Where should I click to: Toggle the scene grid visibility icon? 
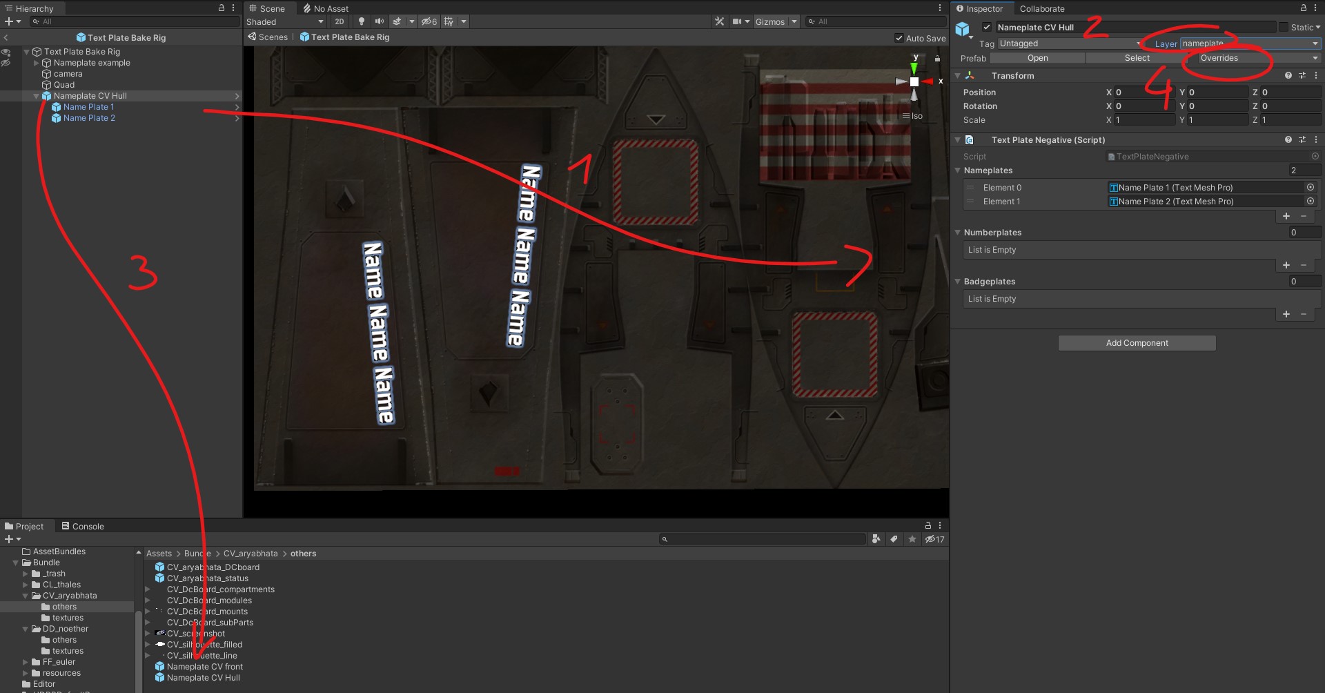click(449, 21)
